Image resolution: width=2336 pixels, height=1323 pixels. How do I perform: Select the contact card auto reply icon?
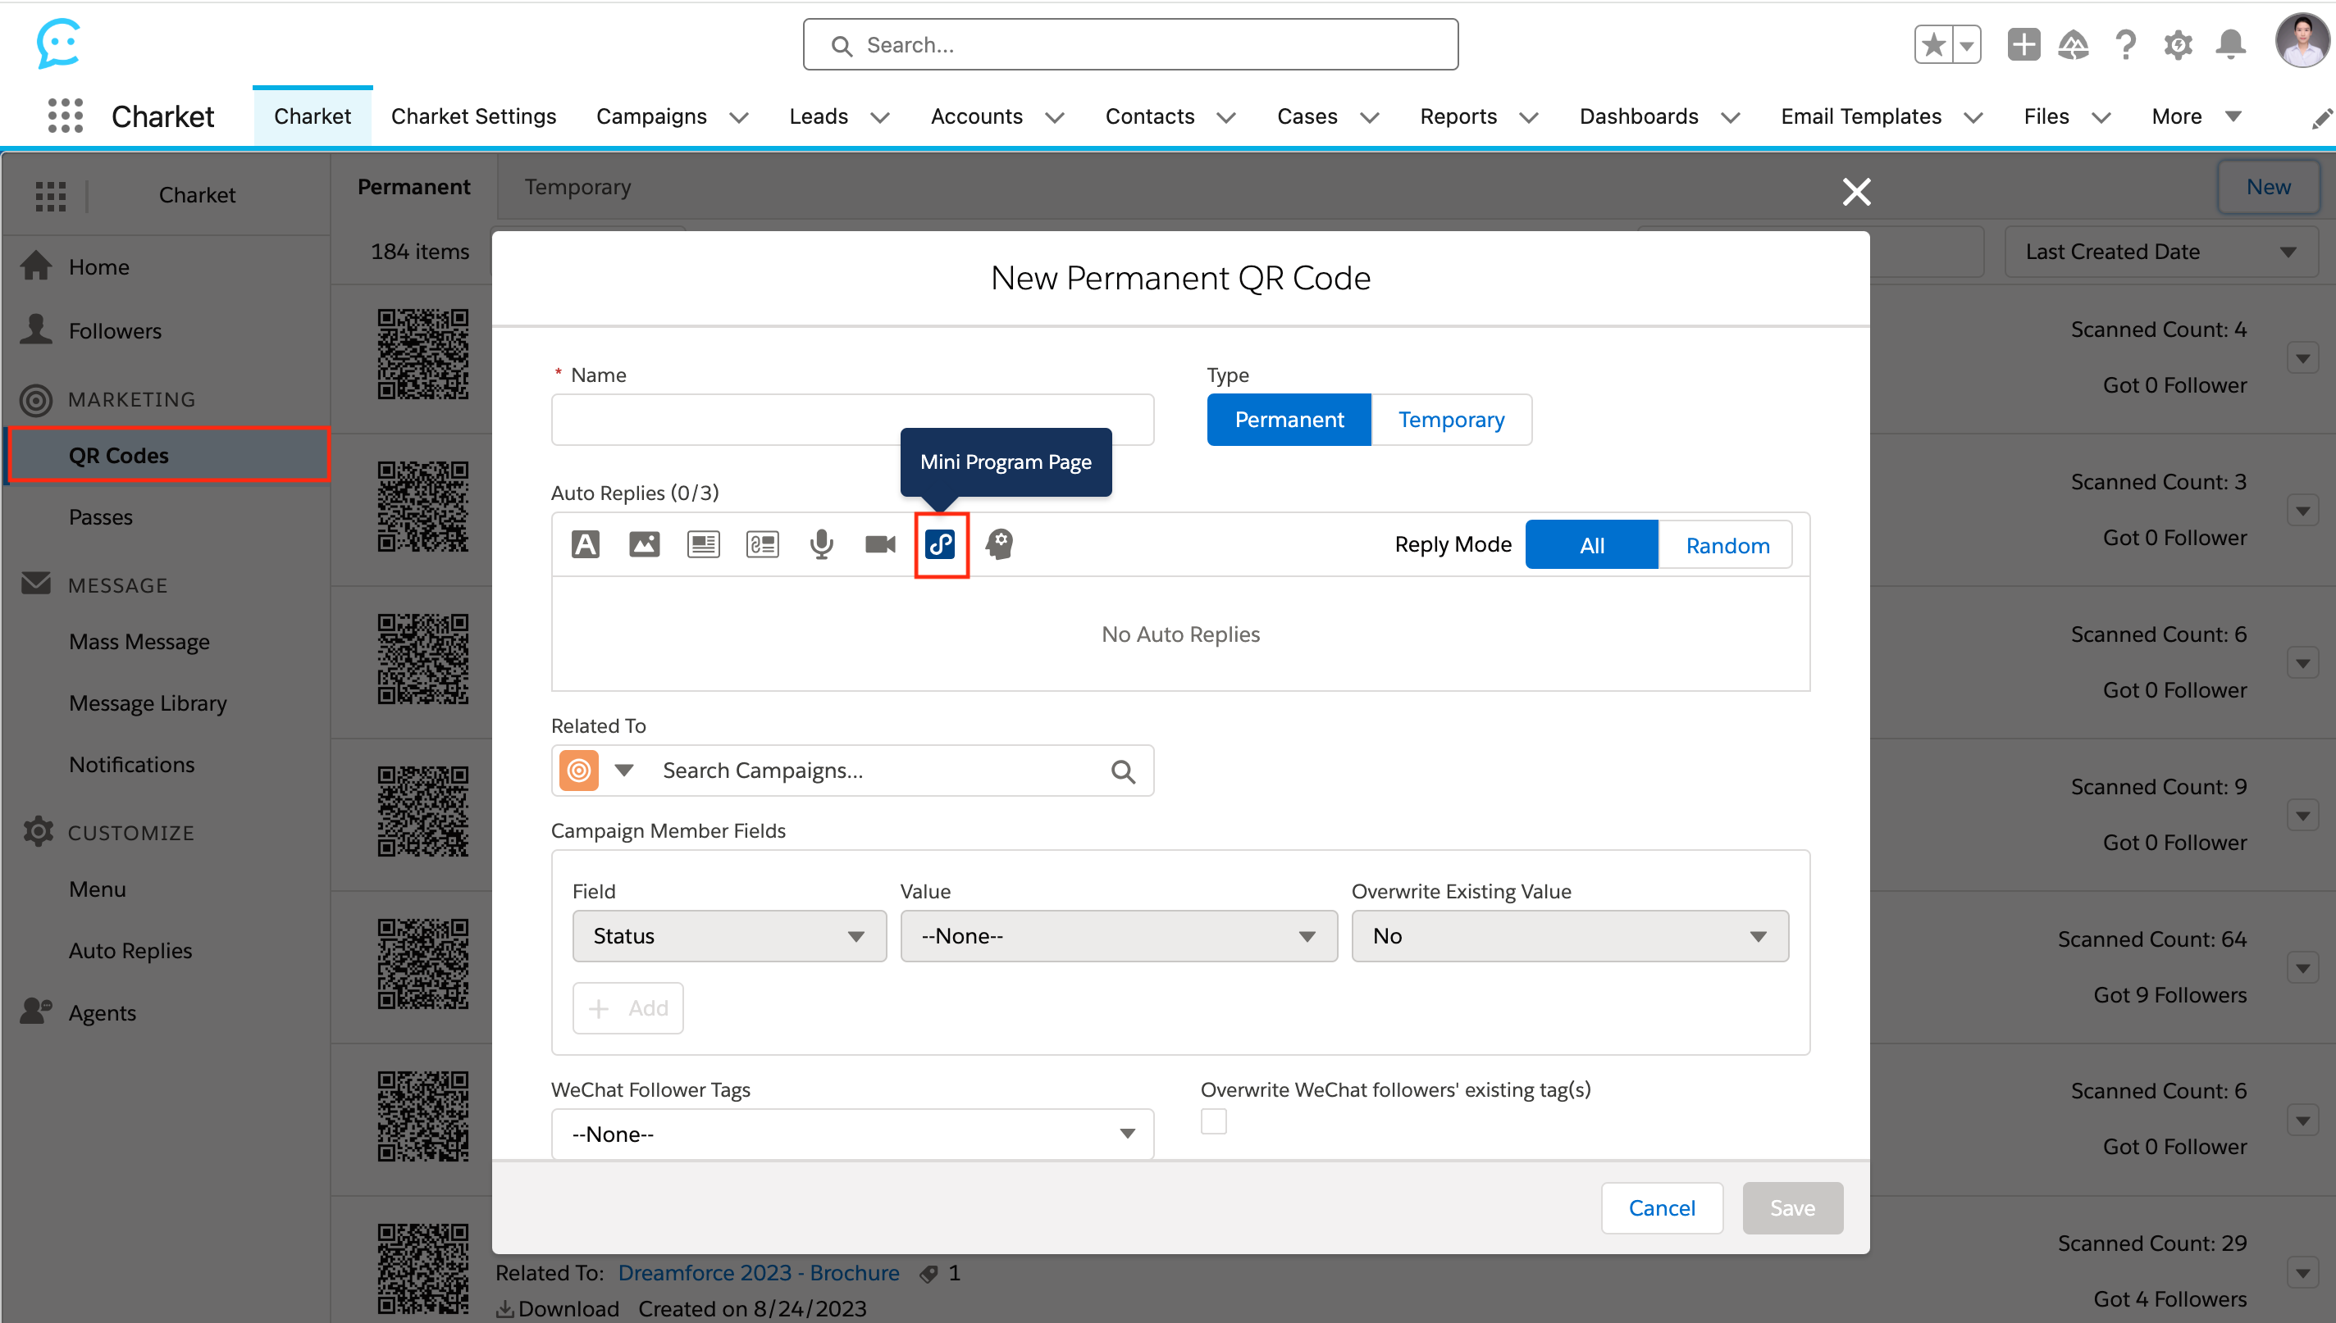point(763,544)
